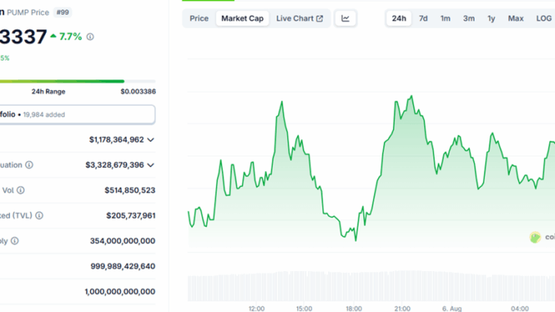This screenshot has width=555, height=312.
Task: Click info icon beside Vol label
Action: [21, 191]
